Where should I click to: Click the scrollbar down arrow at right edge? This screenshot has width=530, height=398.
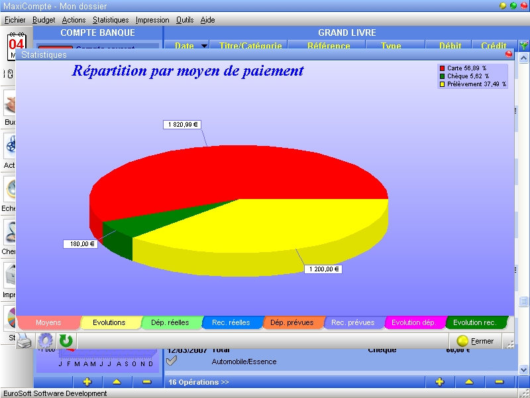(523, 369)
